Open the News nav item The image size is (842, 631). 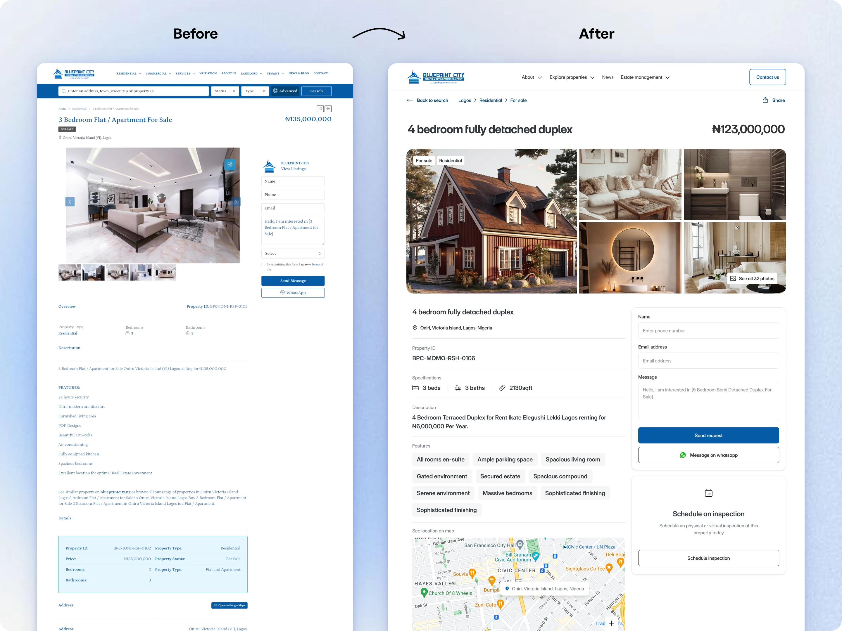coord(608,77)
